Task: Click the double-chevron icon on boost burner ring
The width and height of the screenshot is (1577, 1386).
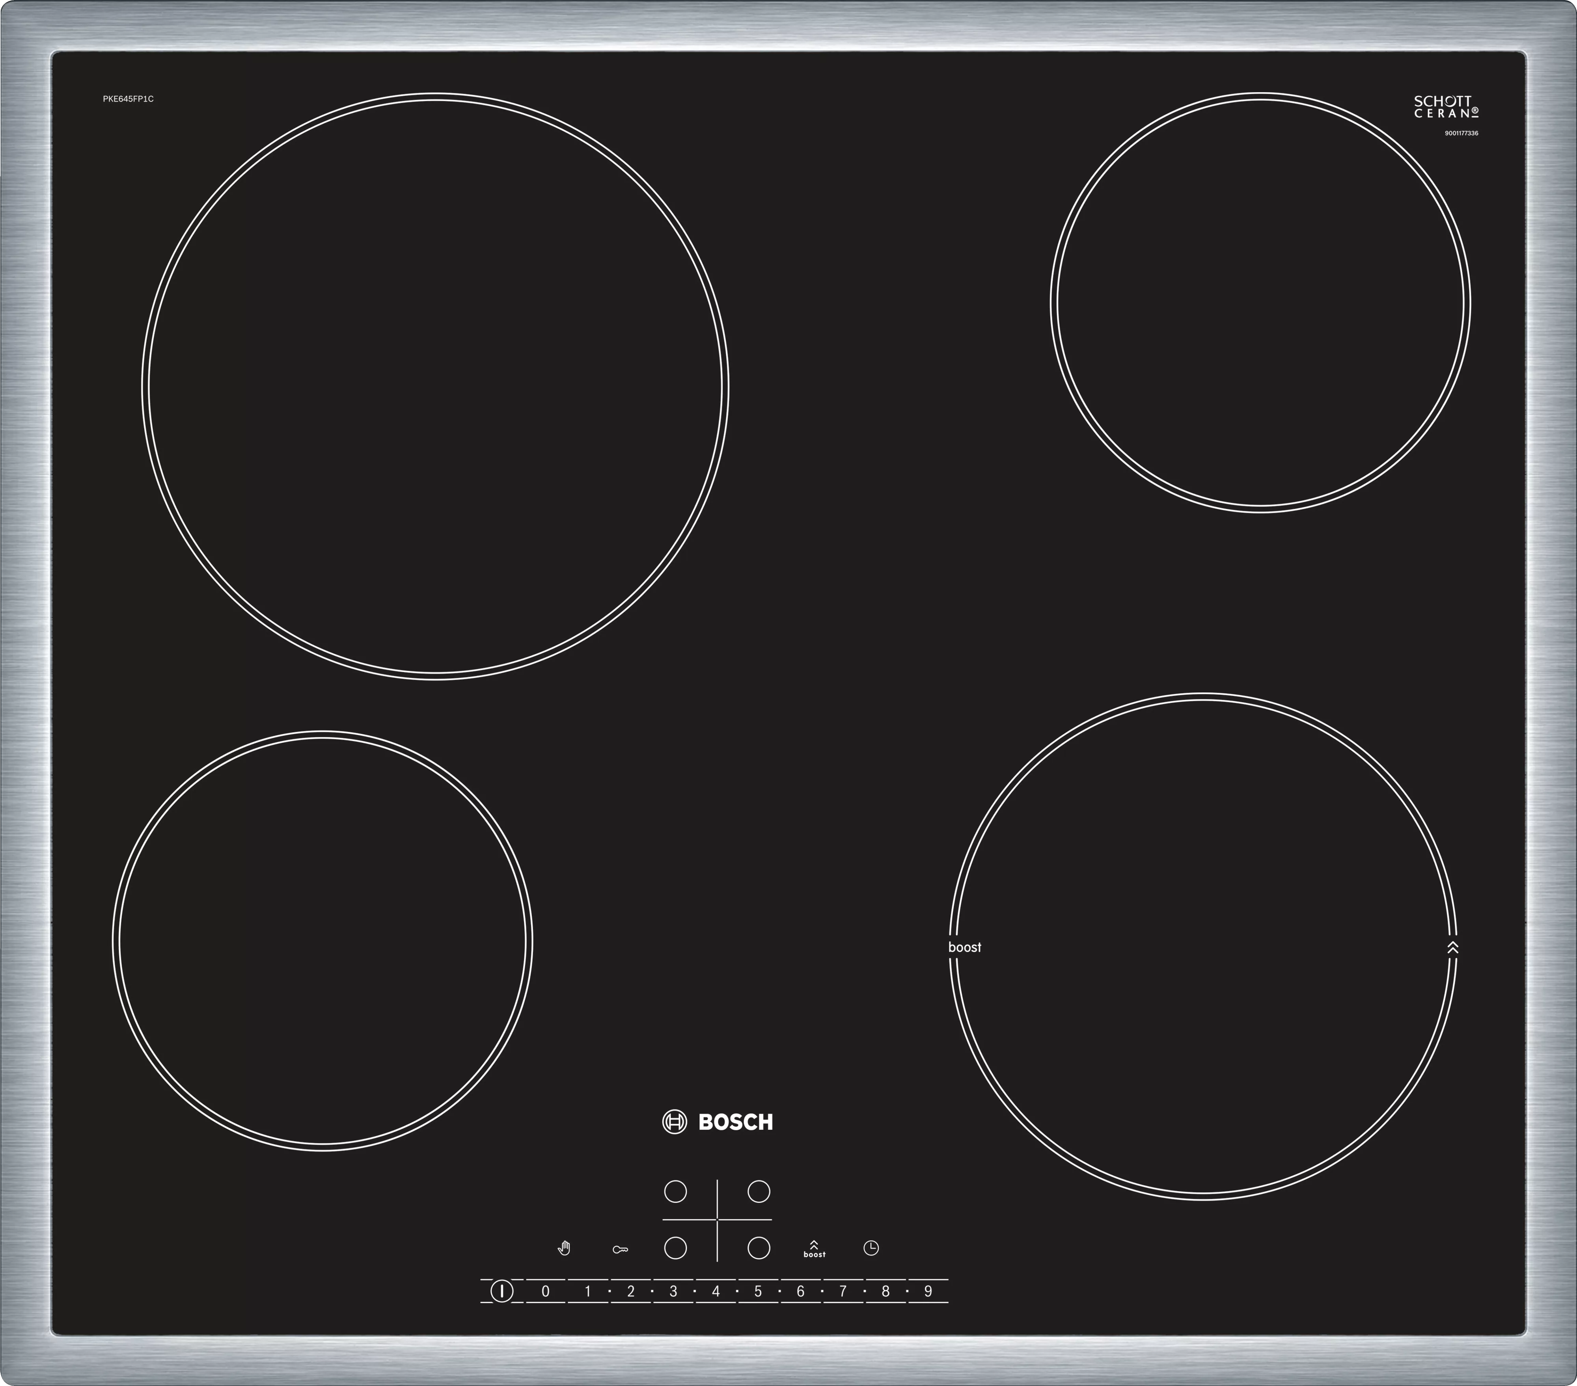Action: tap(1453, 947)
